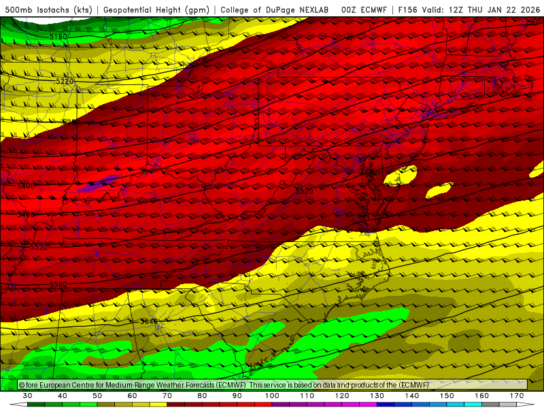Select the 5160 height contour label
Screen dimensions: 544x408
tap(58, 37)
